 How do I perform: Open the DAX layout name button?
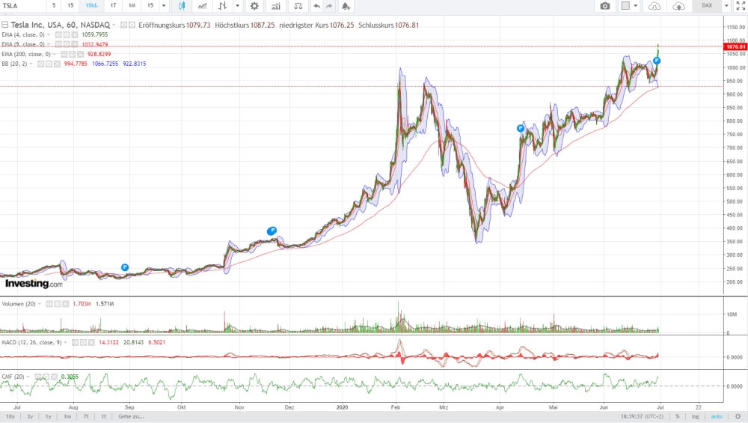(707, 6)
